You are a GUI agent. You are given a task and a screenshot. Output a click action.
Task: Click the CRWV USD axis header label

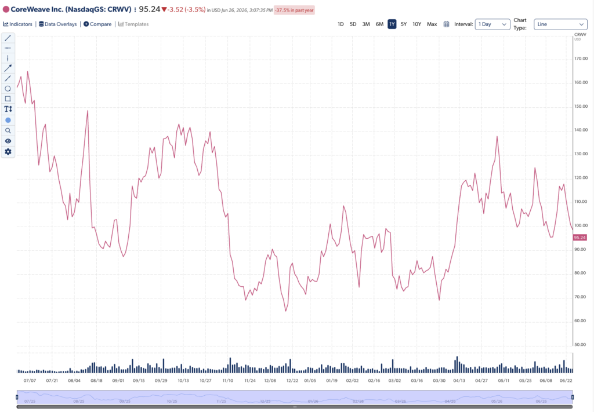pos(580,37)
